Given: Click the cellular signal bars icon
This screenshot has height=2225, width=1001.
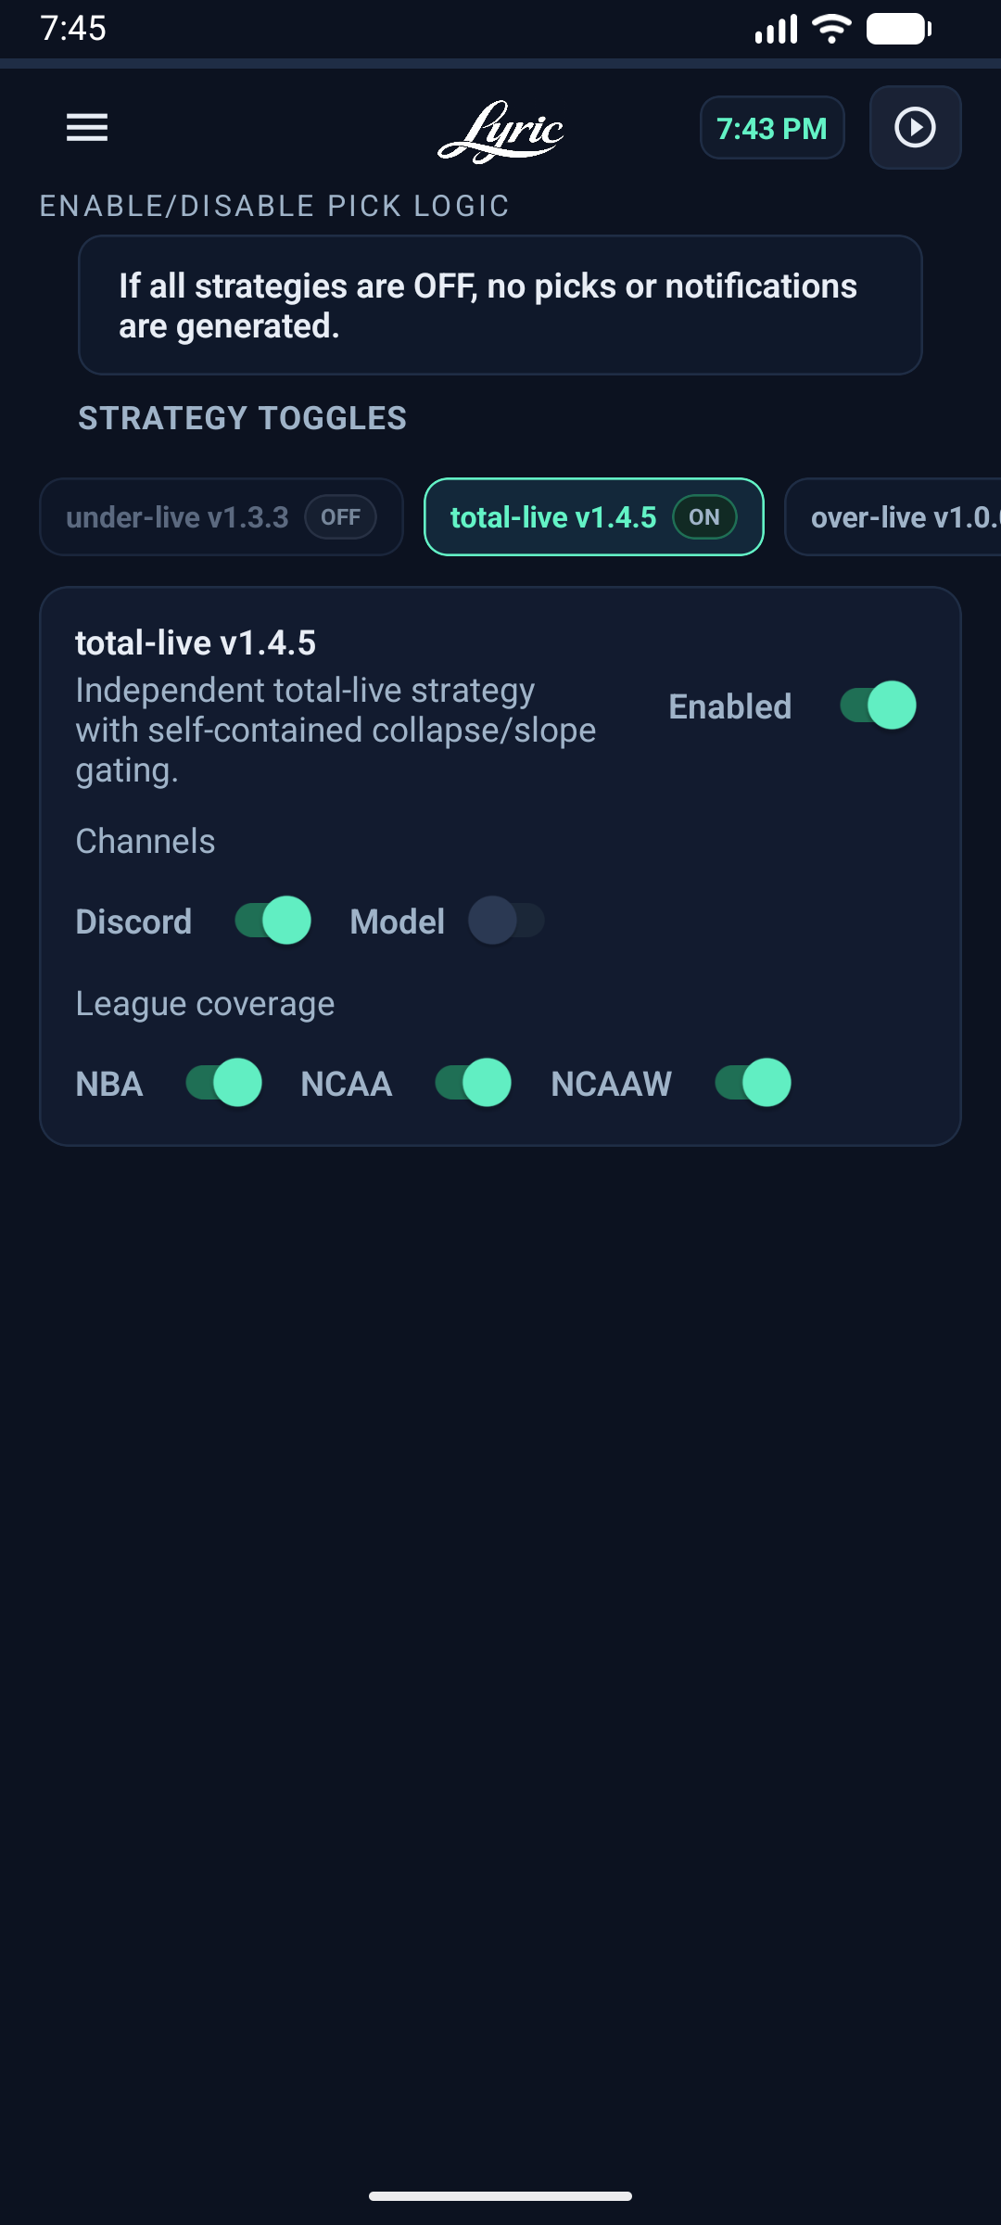Looking at the screenshot, I should click(777, 30).
